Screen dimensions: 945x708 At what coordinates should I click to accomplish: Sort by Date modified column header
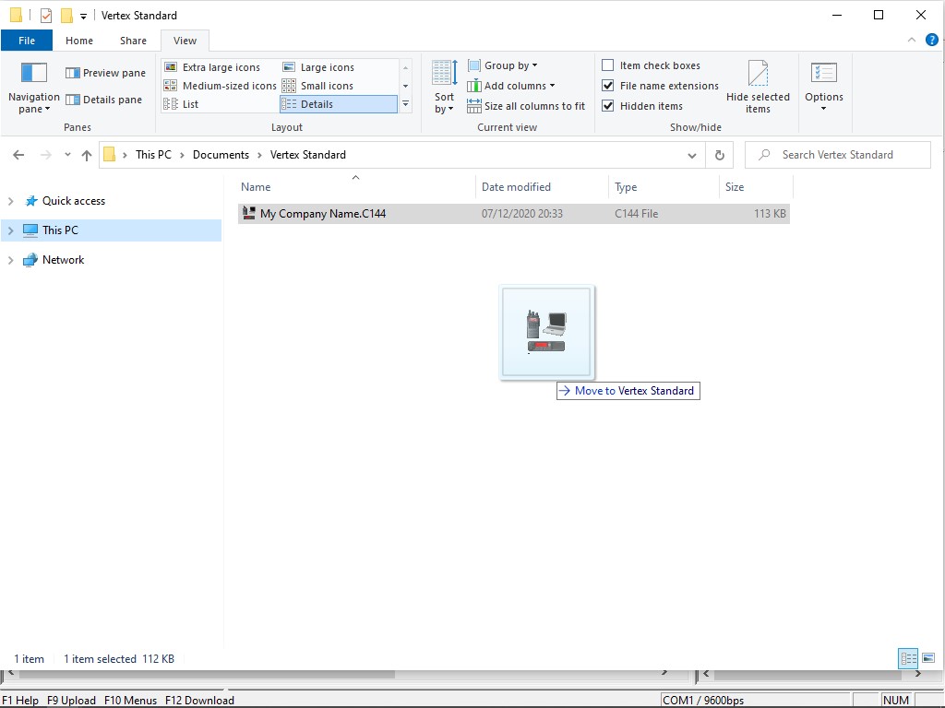tap(543, 186)
